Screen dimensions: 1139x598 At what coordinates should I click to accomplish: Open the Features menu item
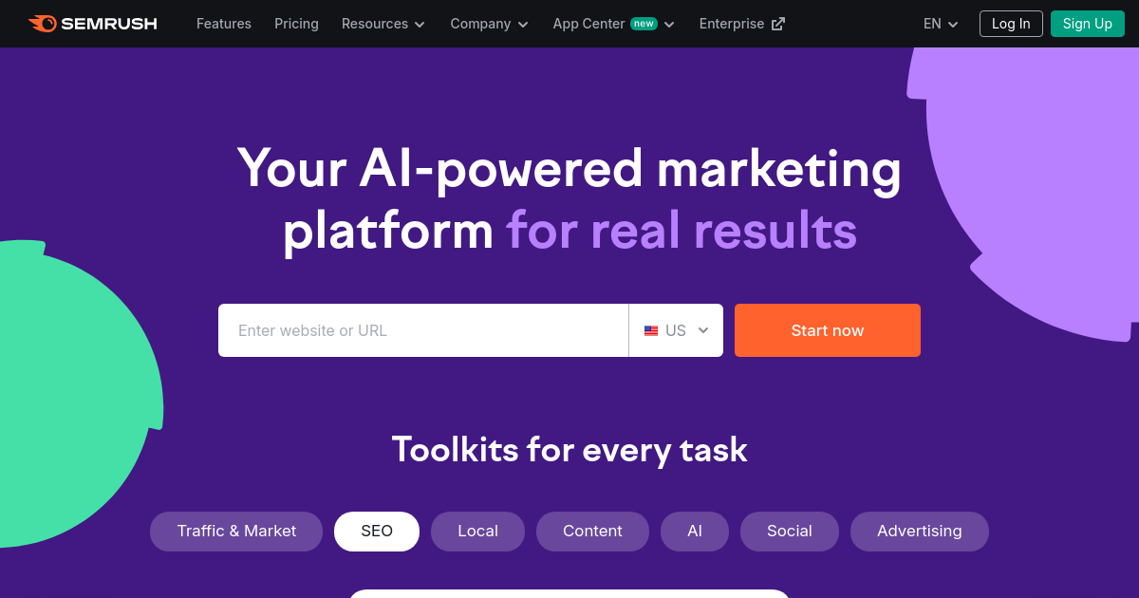coord(224,24)
